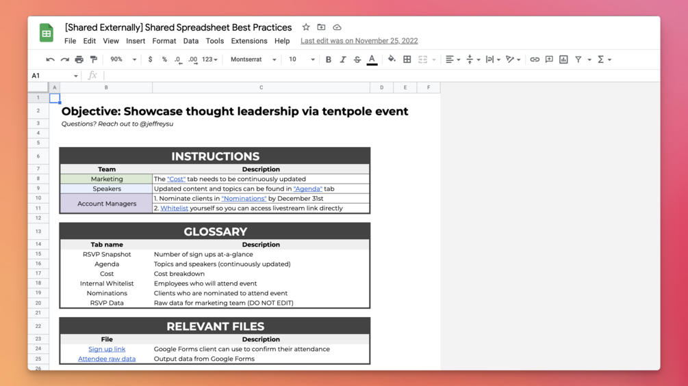Open text wrapping dropdown

tap(493, 59)
